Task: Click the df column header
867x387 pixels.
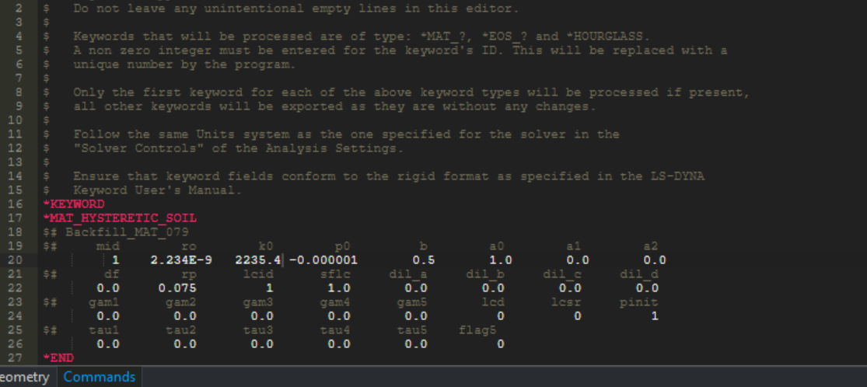Action: pos(112,274)
